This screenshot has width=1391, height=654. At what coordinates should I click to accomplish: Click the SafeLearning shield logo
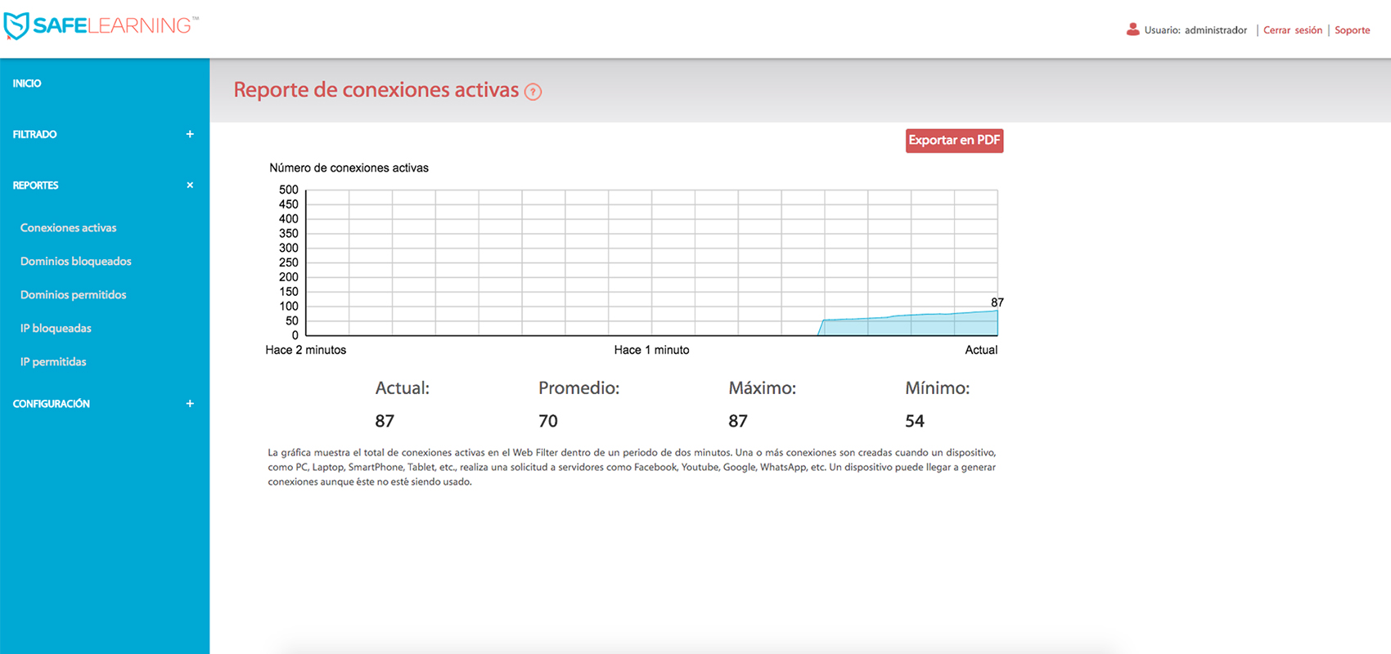pyautogui.click(x=16, y=26)
